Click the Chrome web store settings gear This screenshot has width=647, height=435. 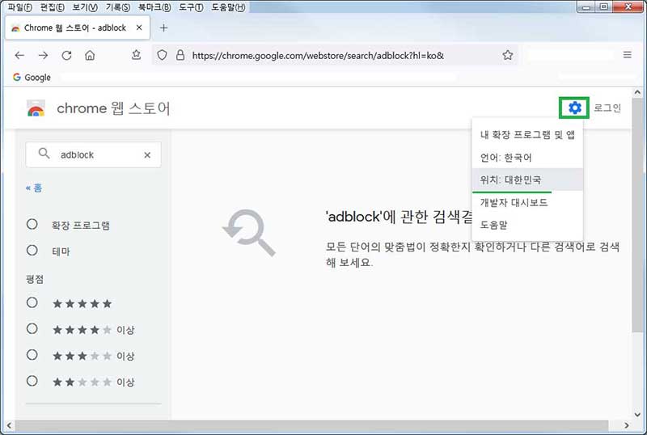[x=574, y=108]
